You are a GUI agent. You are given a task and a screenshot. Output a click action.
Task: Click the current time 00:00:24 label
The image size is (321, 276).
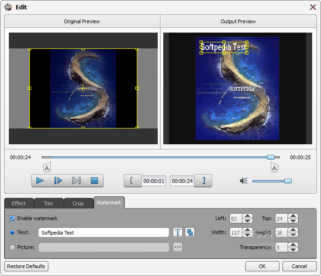click(20, 157)
